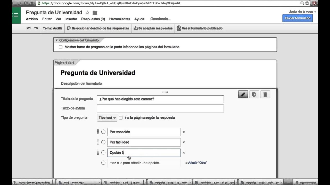This screenshot has height=185, width=330.
Task: Open dropdown arrow next to MovaviScreenCapture.dmg download
Action: click(54, 182)
